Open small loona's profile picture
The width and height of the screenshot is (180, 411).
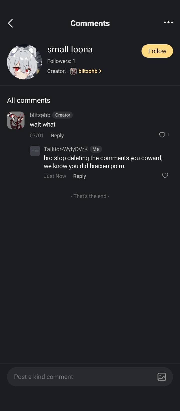24,62
